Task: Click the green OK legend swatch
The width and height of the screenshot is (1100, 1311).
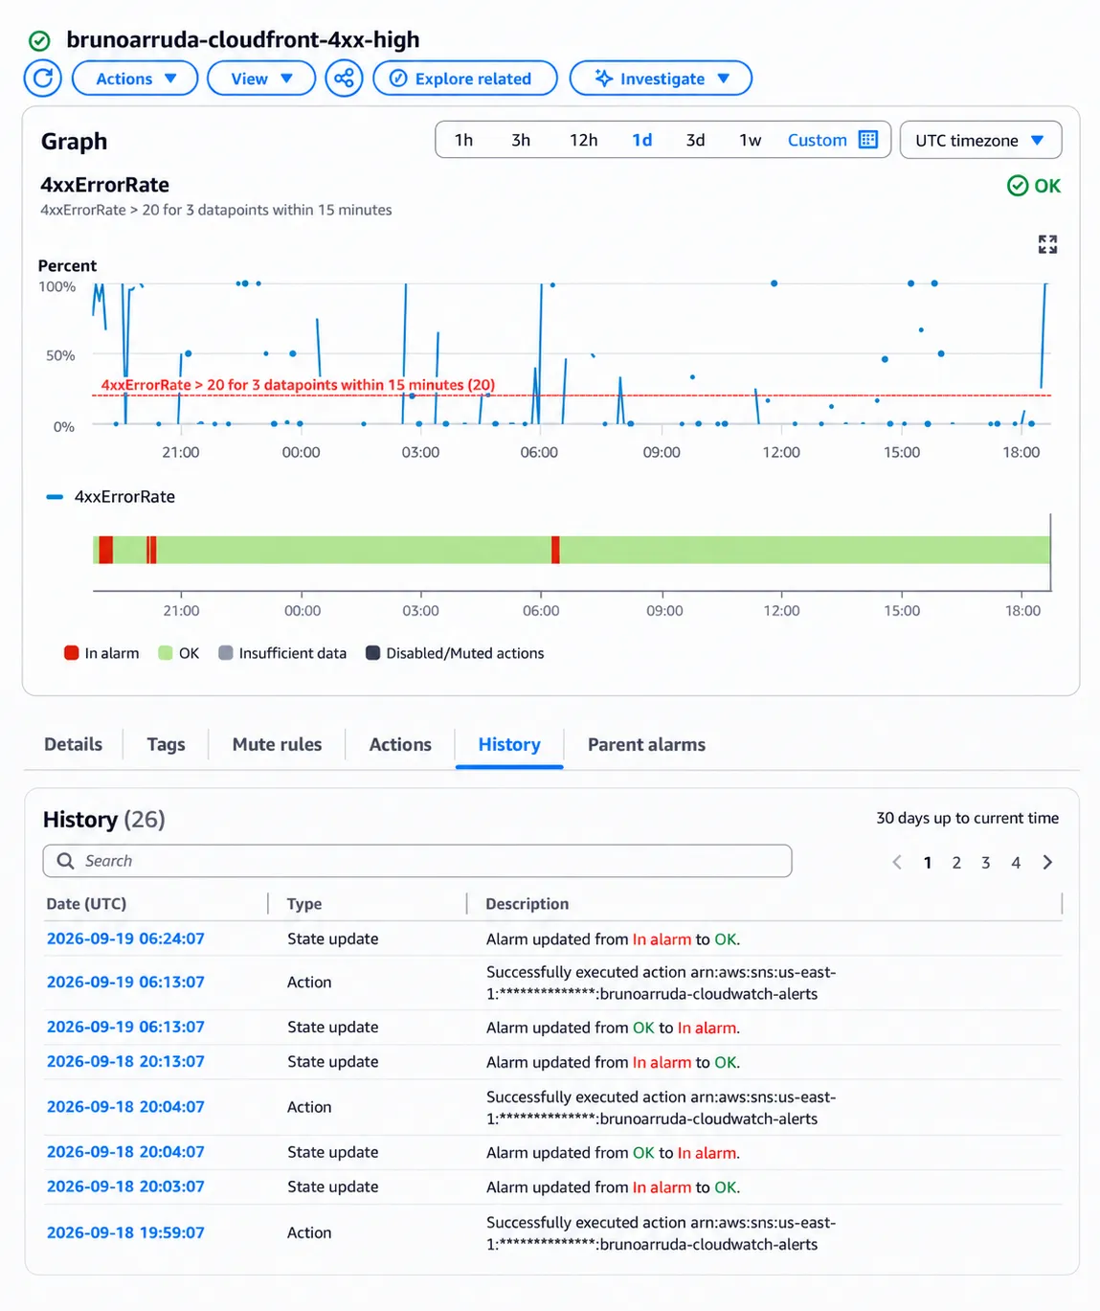Action: (165, 653)
